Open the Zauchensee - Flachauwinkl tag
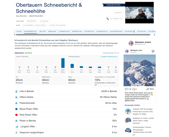The image size is (169, 137). (x=34, y=25)
